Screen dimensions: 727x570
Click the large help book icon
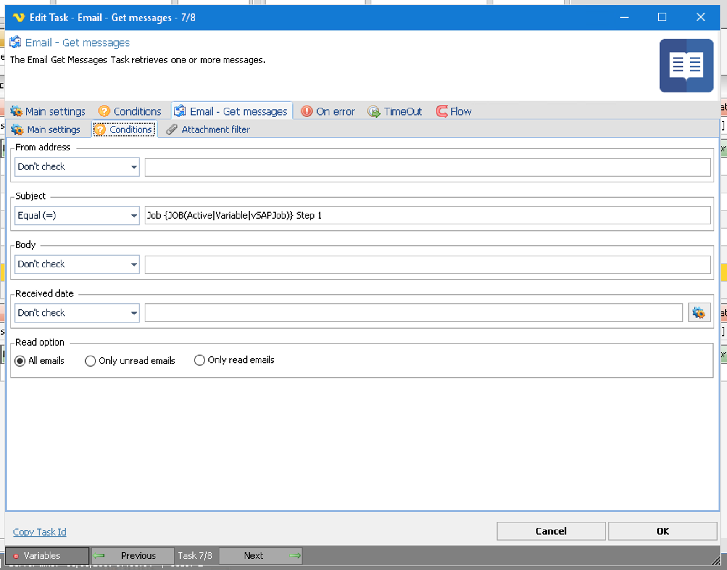[686, 66]
